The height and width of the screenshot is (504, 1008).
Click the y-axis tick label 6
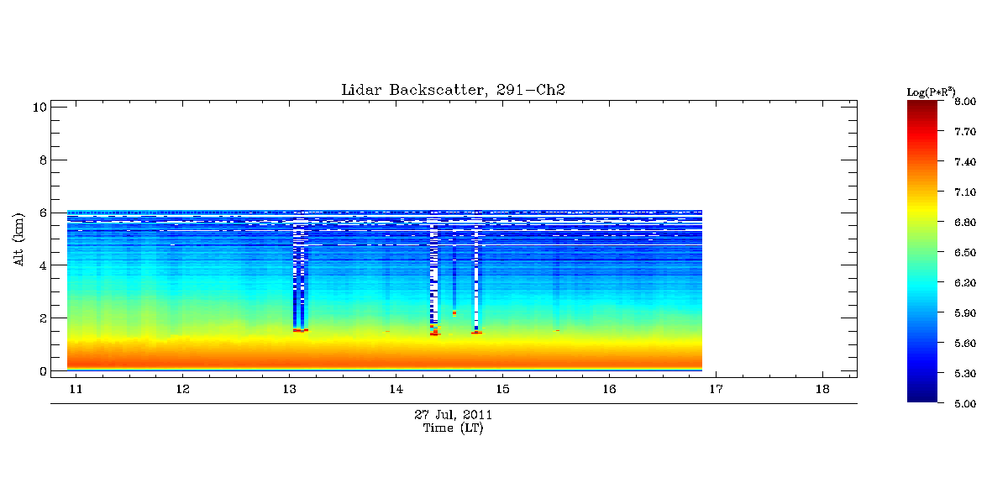41,213
